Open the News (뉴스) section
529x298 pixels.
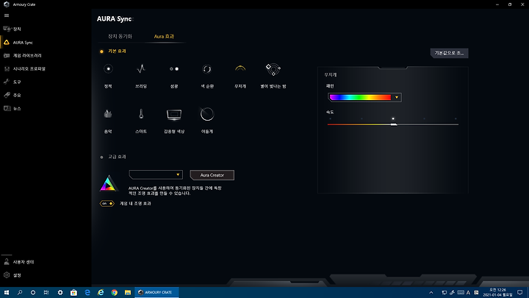pos(12,108)
